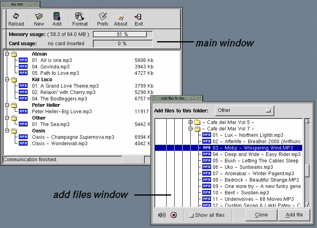Select 07 - Aromabar - Winter Pagent.mp3
Viewport: 317px width, 228px height.
(x=253, y=173)
